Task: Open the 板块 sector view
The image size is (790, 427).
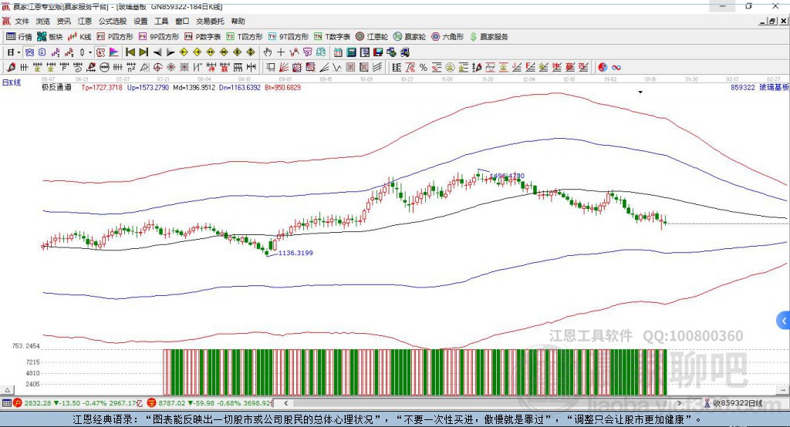Action: click(x=49, y=37)
